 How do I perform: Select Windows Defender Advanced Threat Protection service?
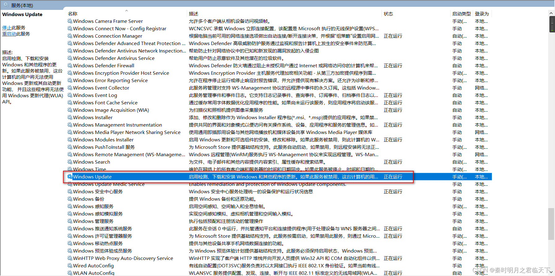129,44
